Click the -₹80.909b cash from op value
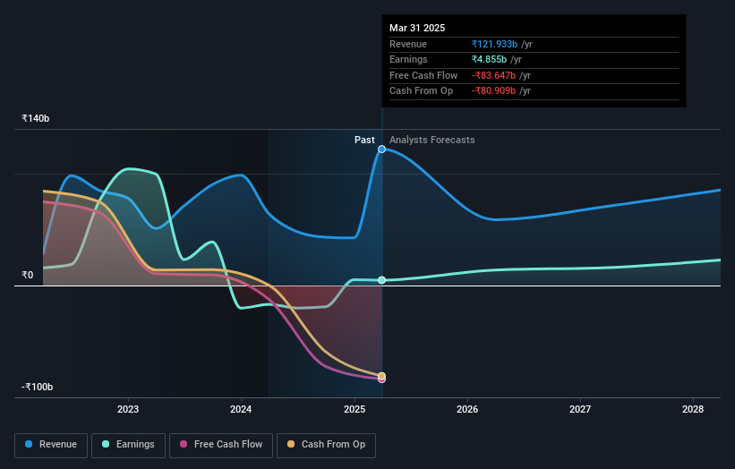 493,91
